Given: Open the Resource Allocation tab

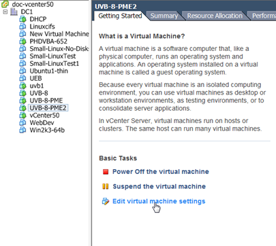Looking at the screenshot, I should tap(215, 16).
